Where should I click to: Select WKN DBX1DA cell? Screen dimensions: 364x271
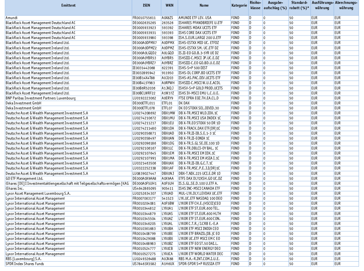click(169, 128)
